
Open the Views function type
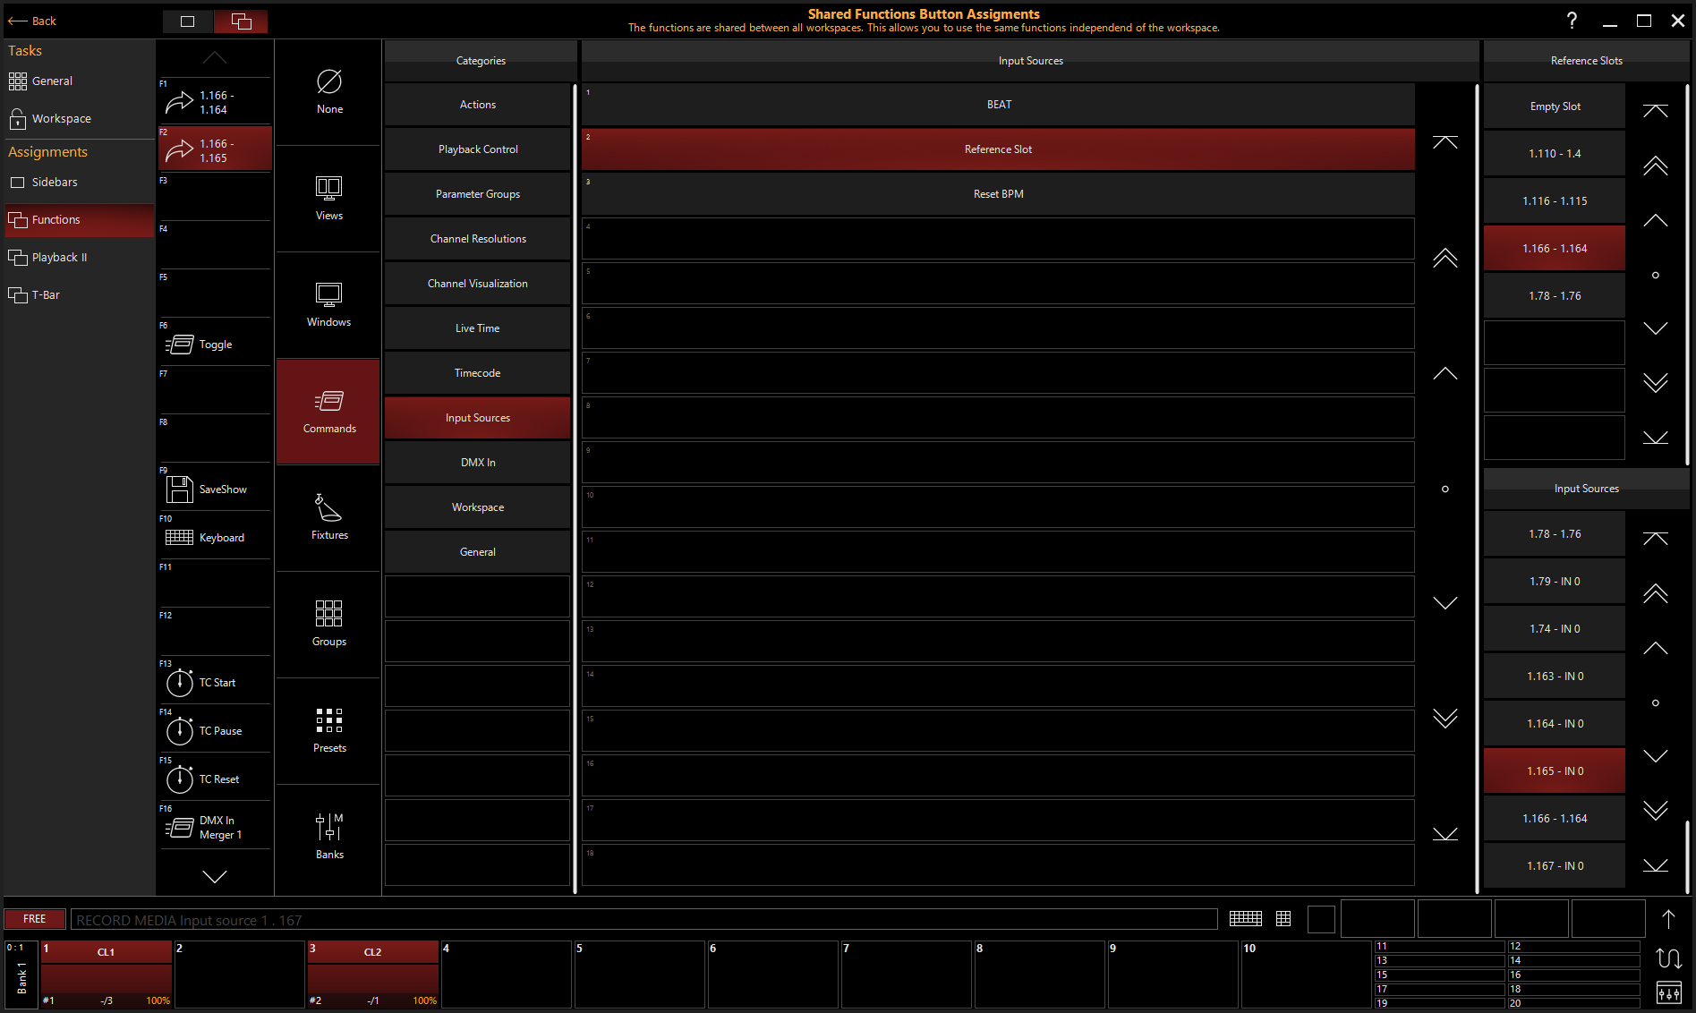pos(328,198)
